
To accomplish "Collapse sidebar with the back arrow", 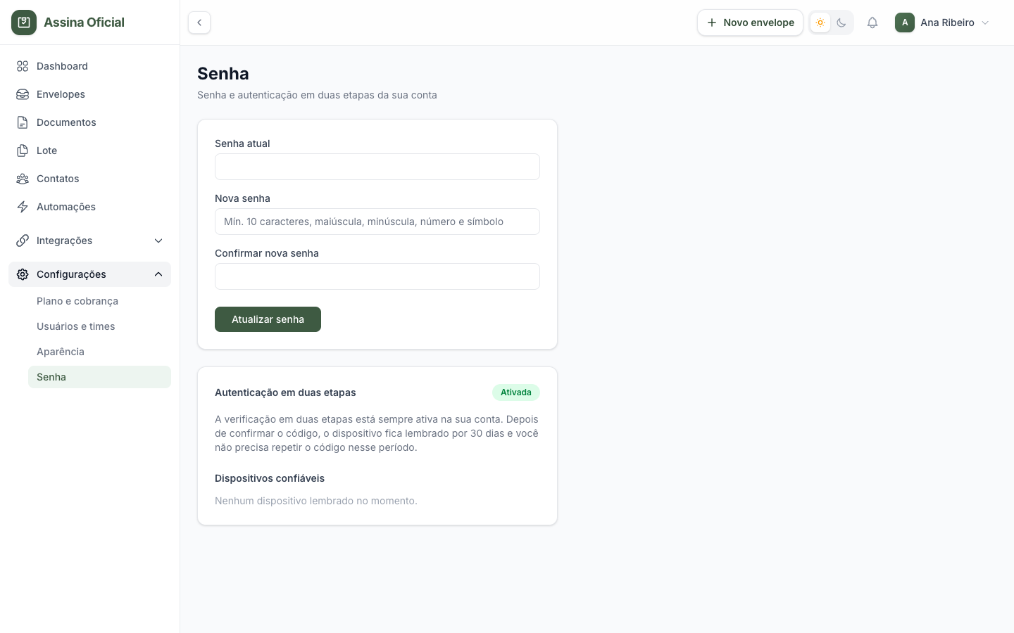I will pos(199,23).
